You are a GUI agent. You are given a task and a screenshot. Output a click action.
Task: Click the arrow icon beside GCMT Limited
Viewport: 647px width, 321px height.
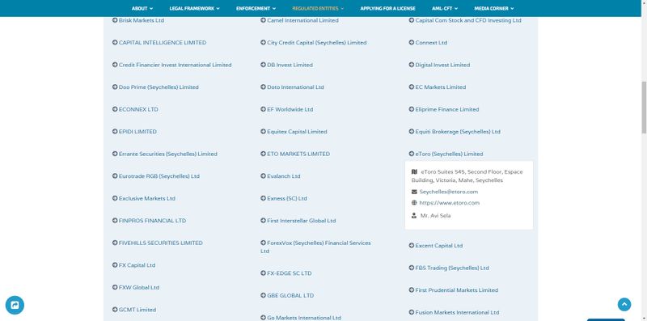tap(115, 310)
